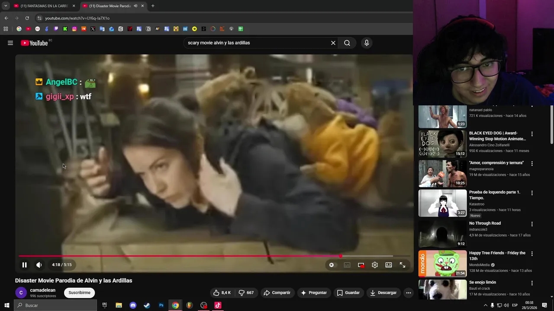Open the apps grid in bookmarks bar
554x311 pixels.
click(6, 29)
